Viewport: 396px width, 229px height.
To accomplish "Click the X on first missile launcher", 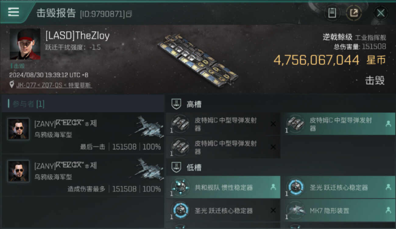I will click(x=273, y=124).
